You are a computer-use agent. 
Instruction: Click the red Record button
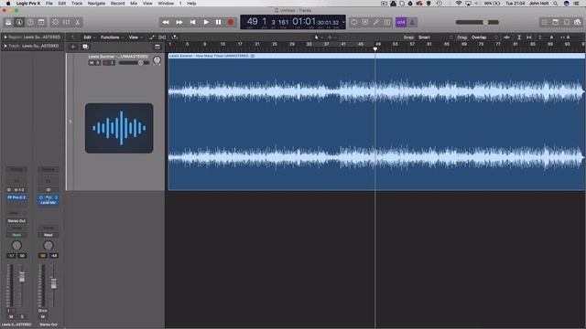point(231,22)
